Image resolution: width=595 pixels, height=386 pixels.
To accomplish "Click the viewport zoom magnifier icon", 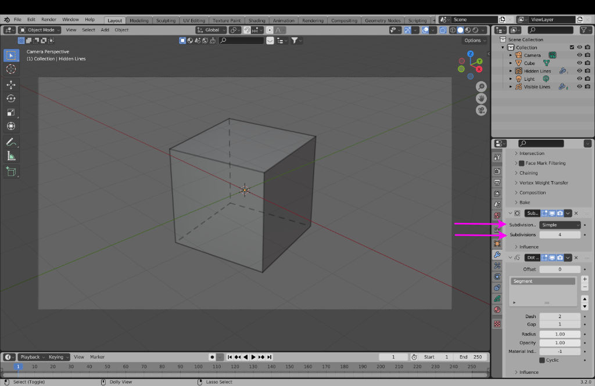I will point(481,86).
